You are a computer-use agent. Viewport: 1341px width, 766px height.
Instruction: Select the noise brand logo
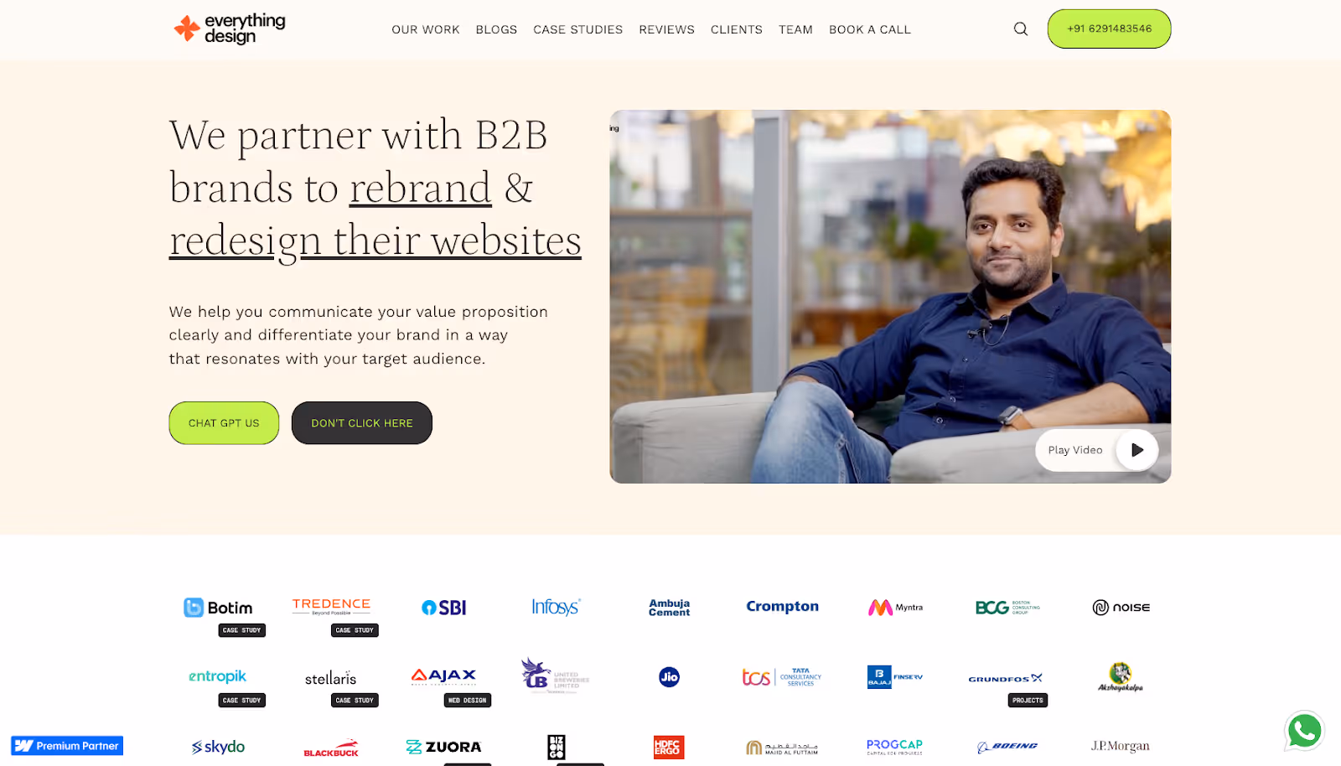tap(1121, 608)
